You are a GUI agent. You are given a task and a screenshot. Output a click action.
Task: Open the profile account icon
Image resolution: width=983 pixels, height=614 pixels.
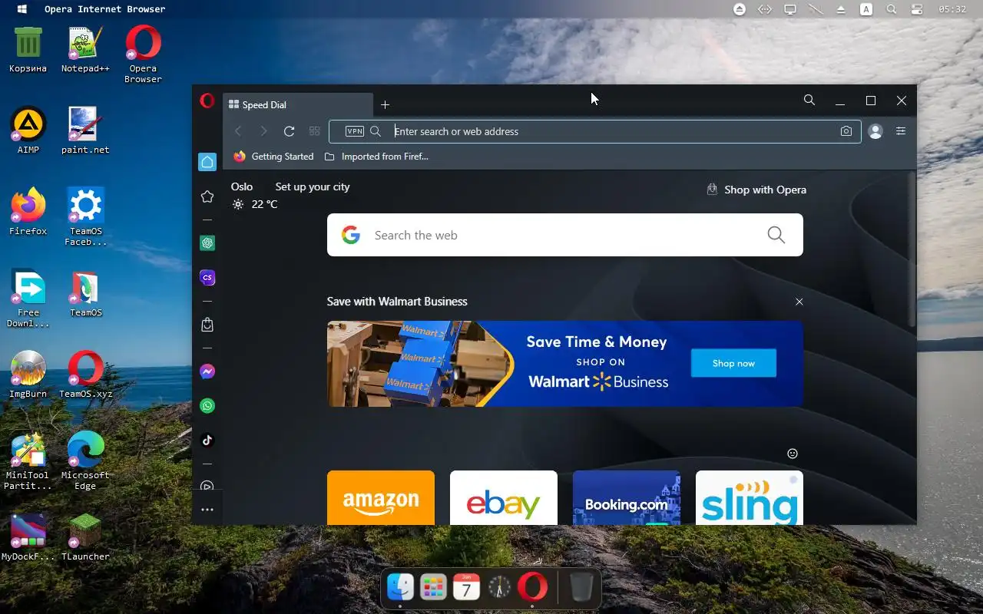click(875, 131)
